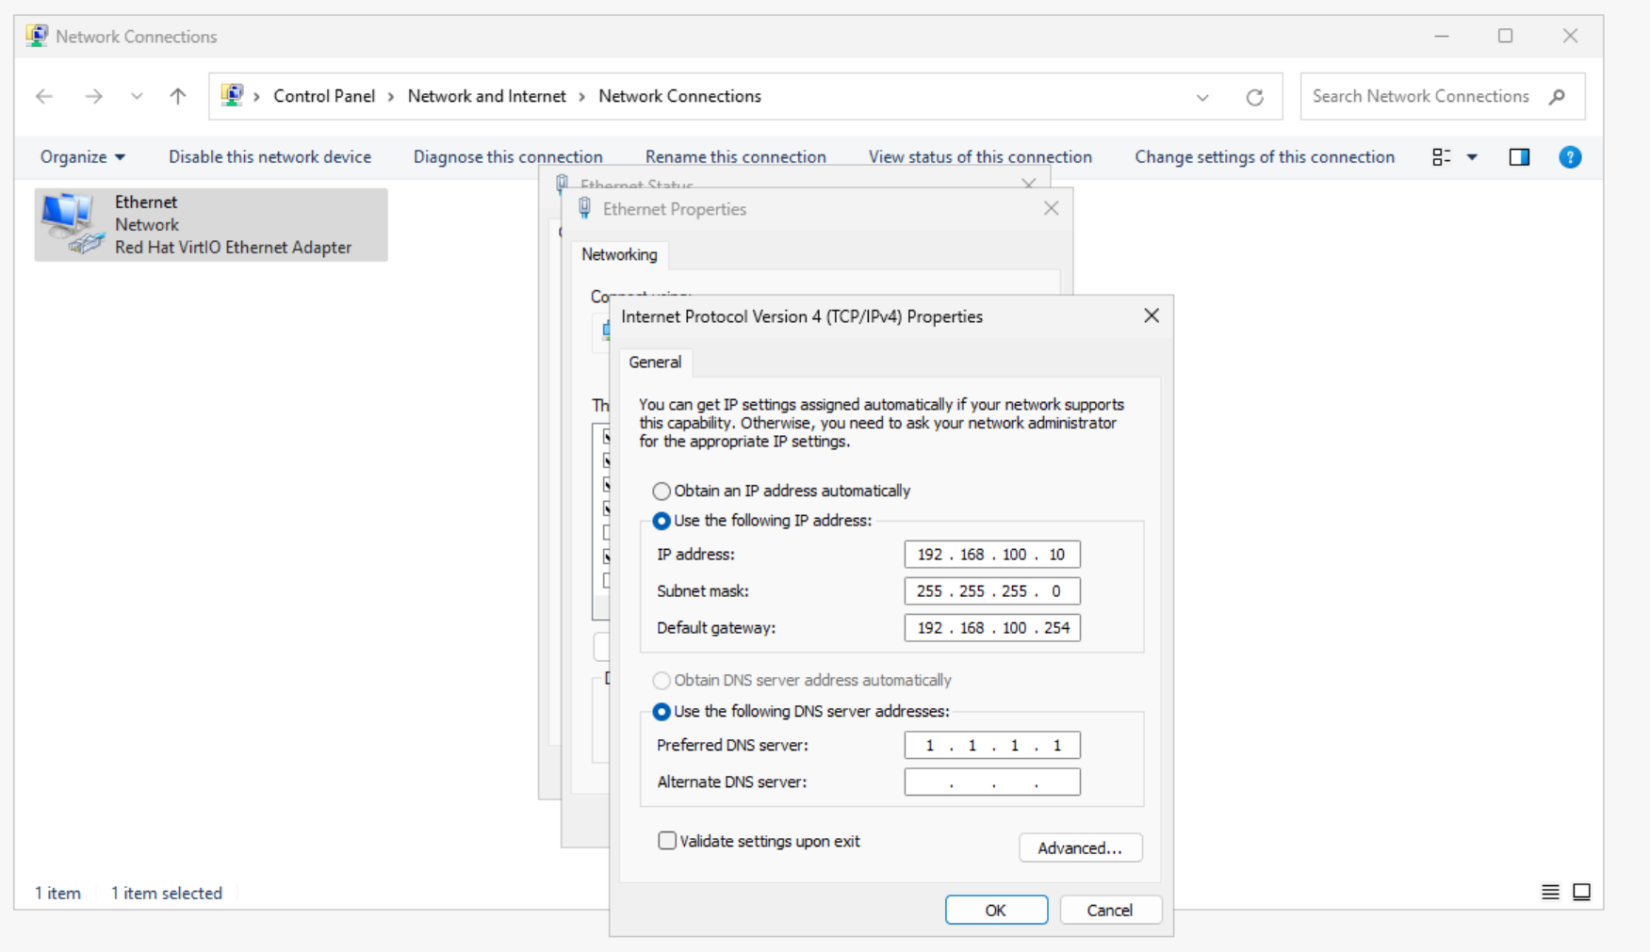
Task: Go forward using the forward arrow
Action: [93, 96]
